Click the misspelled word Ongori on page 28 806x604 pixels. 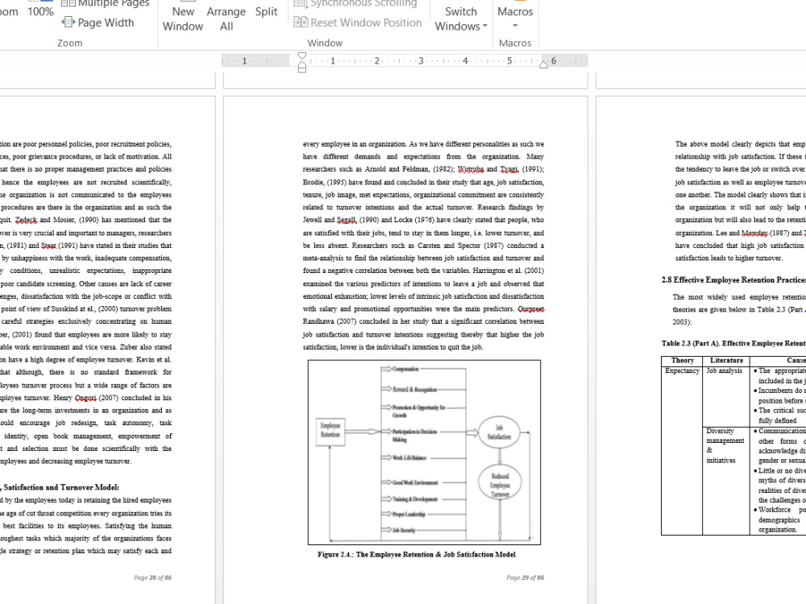click(x=85, y=398)
